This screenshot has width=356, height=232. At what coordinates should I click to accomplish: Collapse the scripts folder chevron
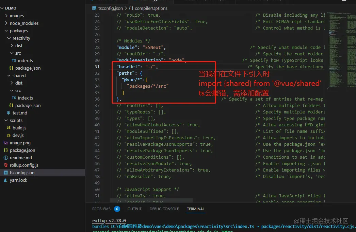(6, 120)
